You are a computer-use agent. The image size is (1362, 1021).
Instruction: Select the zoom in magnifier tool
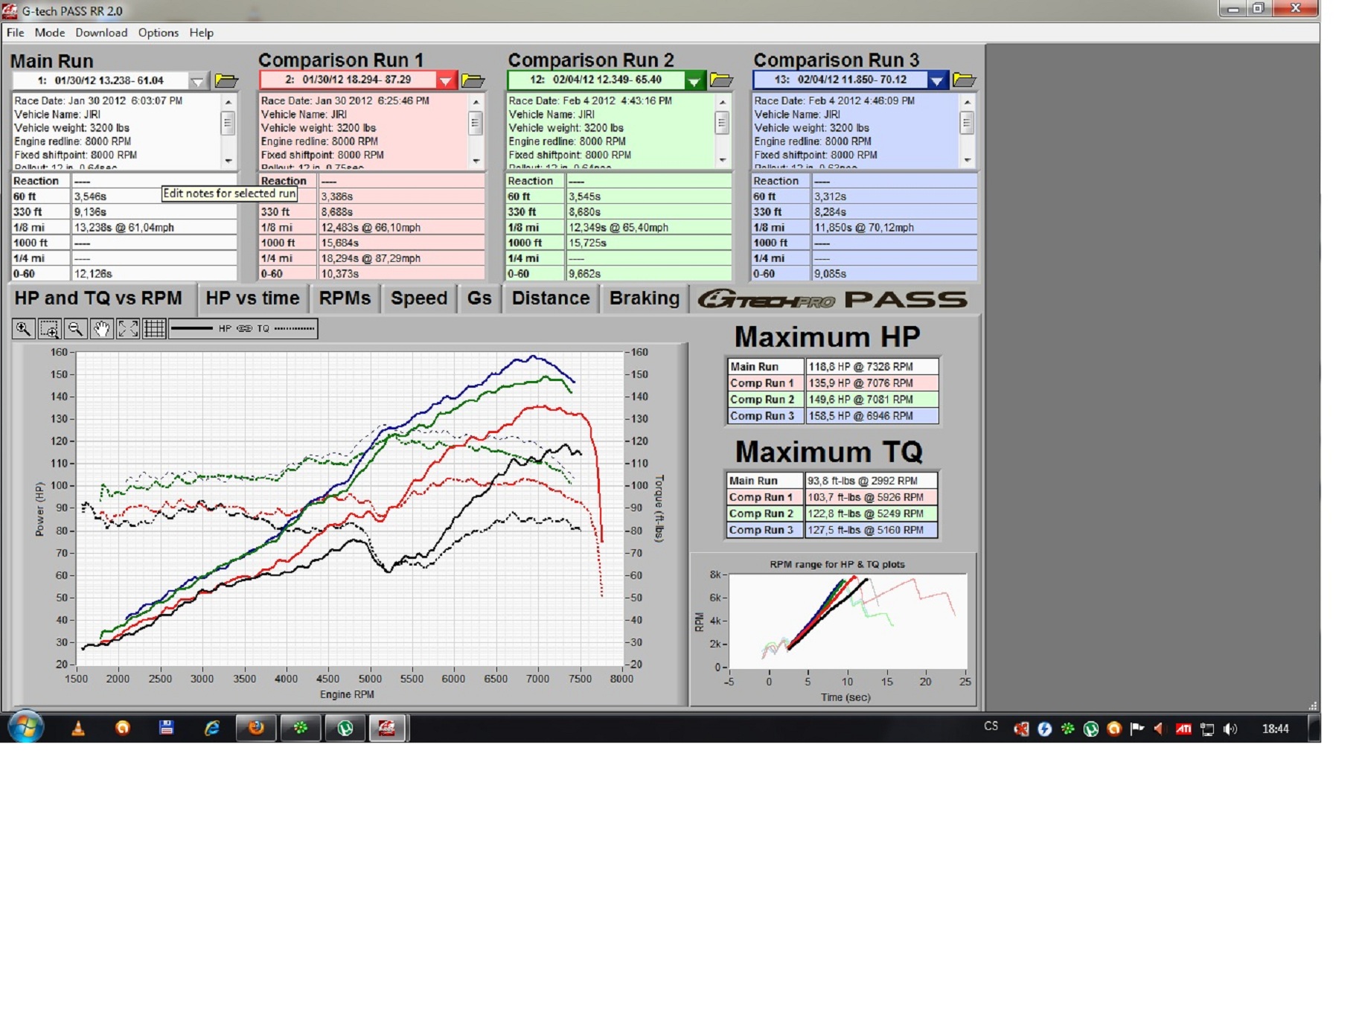click(23, 328)
